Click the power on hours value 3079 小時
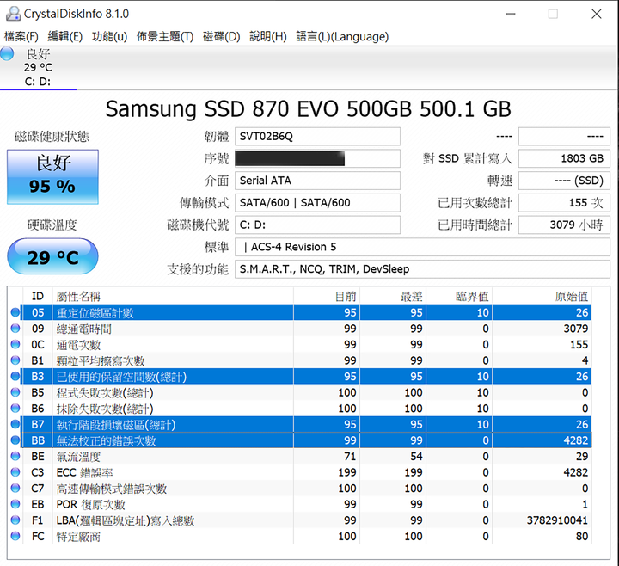This screenshot has width=619, height=566. click(564, 225)
